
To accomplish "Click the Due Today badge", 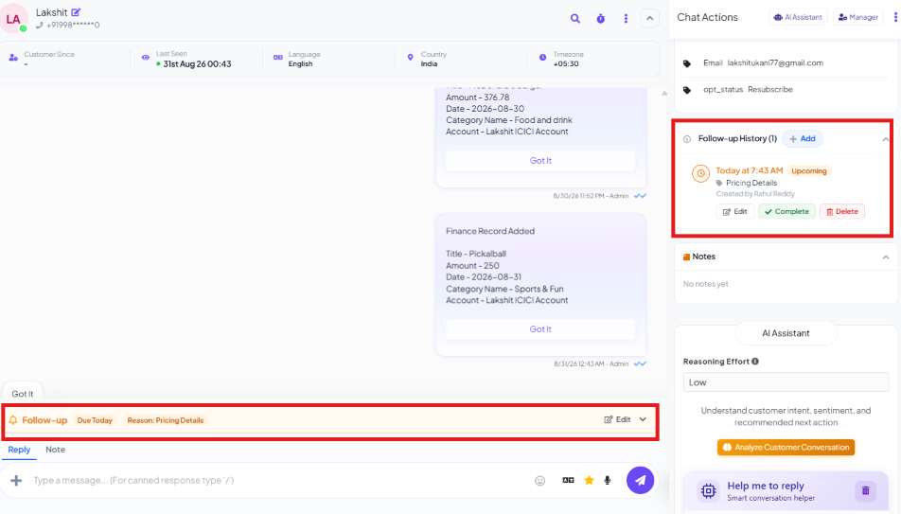I will click(x=95, y=420).
